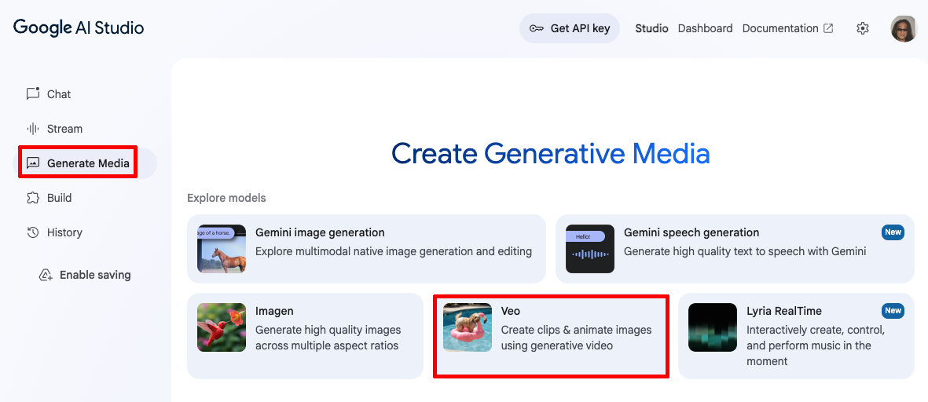Viewport: 928px width, 402px height.
Task: Click the Enable saving button
Action: pos(85,276)
